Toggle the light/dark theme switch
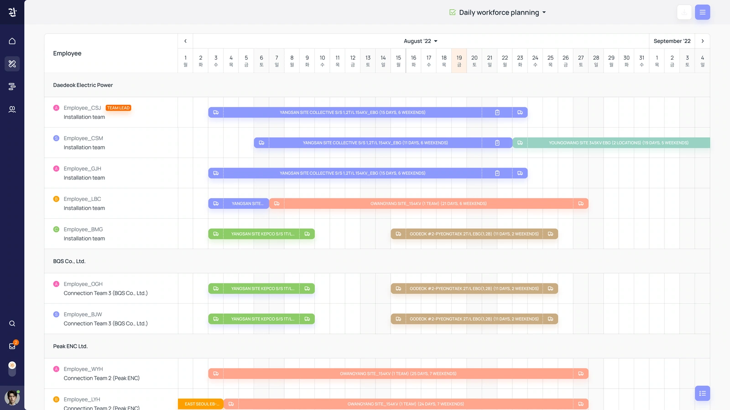Viewport: 730px width, 410px height. click(x=12, y=369)
